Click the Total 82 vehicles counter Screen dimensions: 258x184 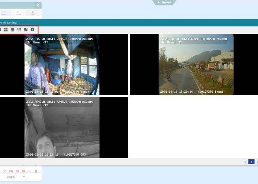33,14
